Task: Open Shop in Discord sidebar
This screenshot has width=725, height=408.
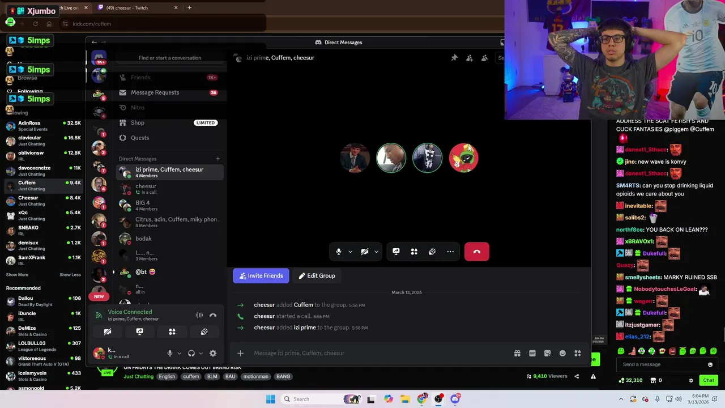Action: click(169, 122)
